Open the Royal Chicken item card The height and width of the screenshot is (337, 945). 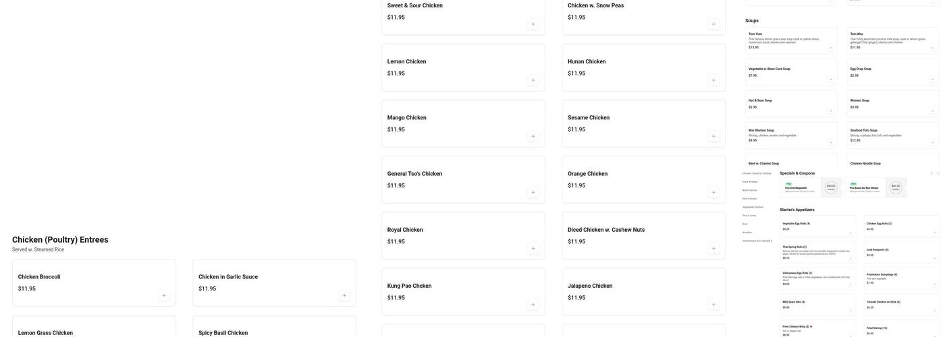pos(462,236)
